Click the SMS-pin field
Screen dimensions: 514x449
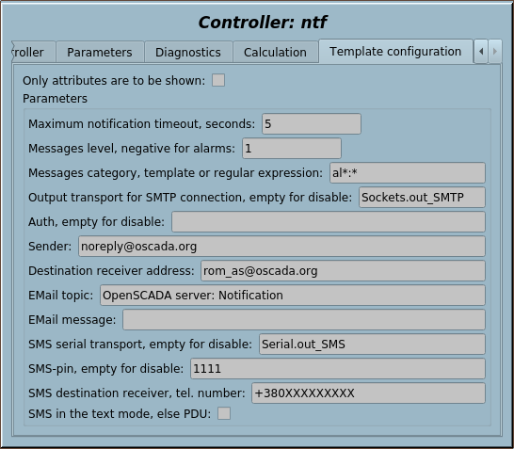pyautogui.click(x=338, y=369)
